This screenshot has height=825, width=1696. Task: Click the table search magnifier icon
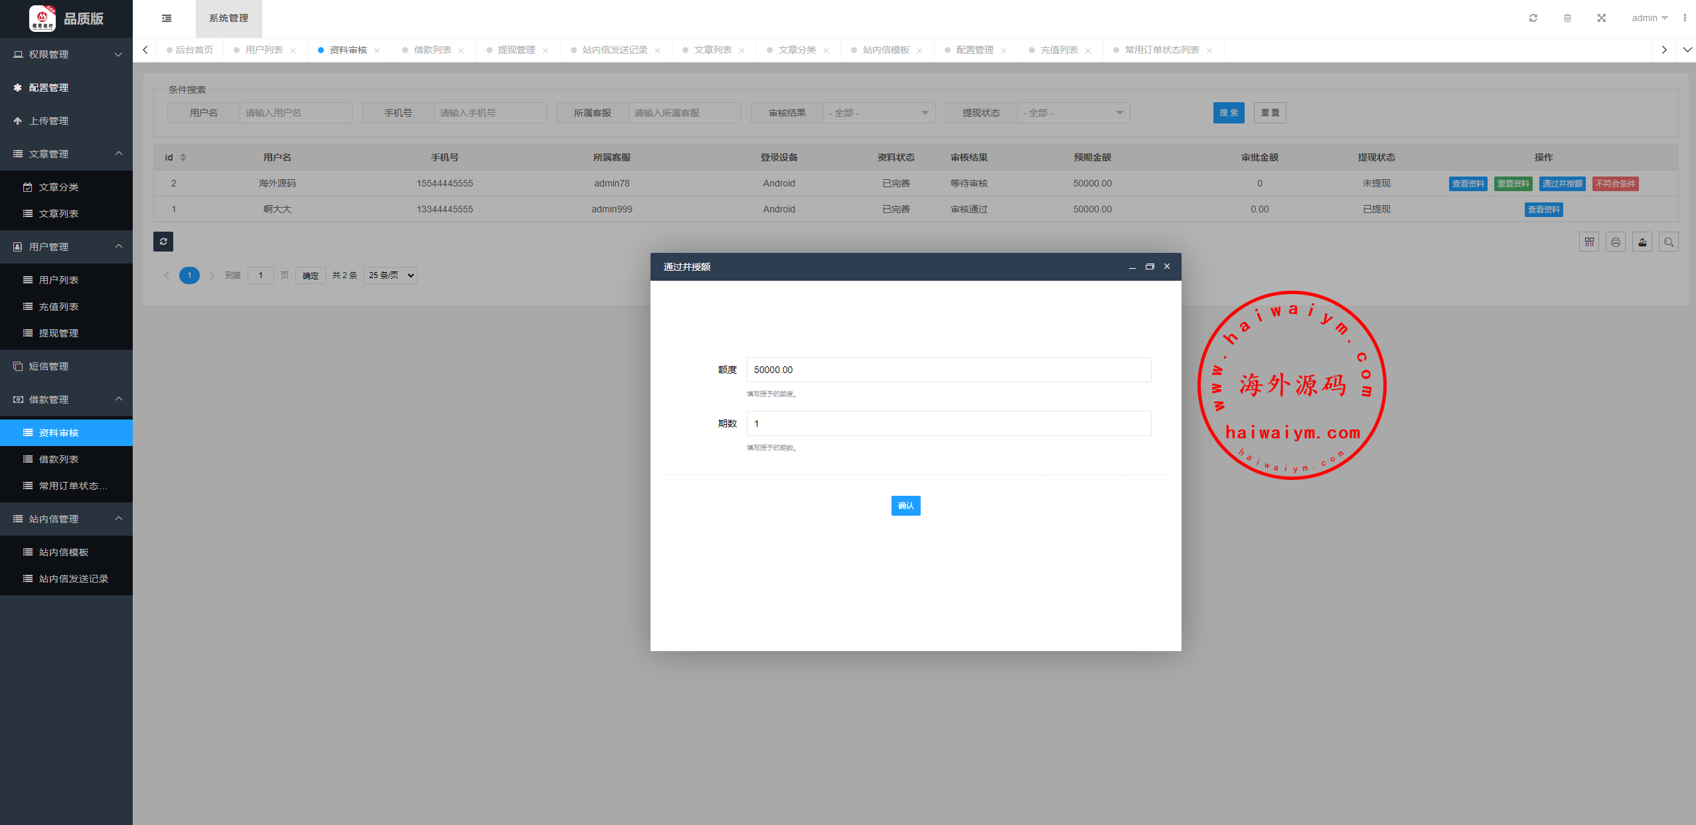tap(1669, 242)
